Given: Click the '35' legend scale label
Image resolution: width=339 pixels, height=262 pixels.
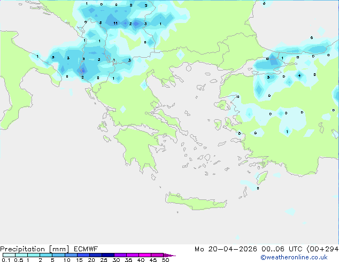Looking at the screenshot, I should [x=129, y=260].
